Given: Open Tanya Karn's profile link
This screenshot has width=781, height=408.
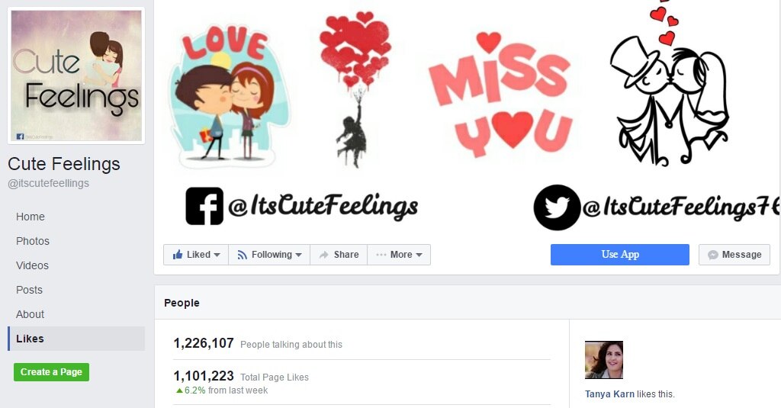Looking at the screenshot, I should click(x=609, y=394).
